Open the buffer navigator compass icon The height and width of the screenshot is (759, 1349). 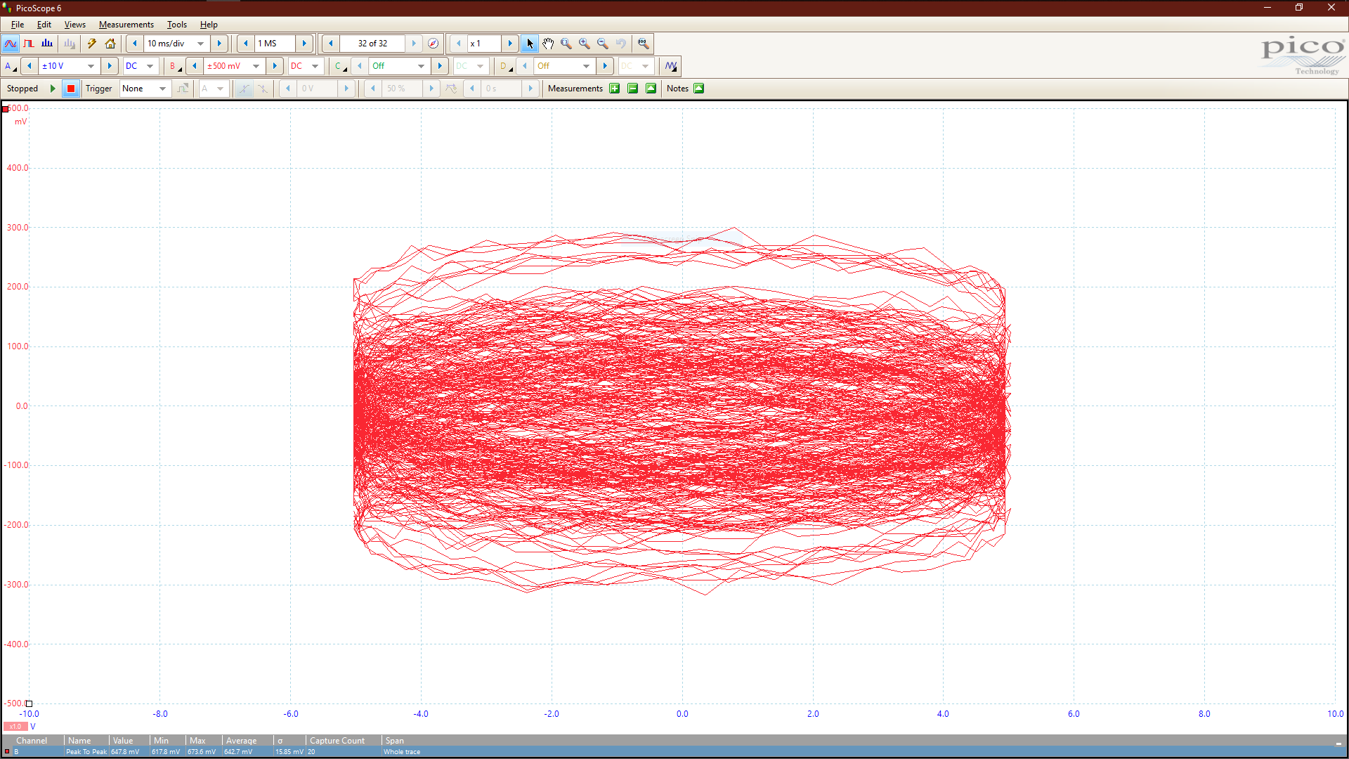[434, 44]
